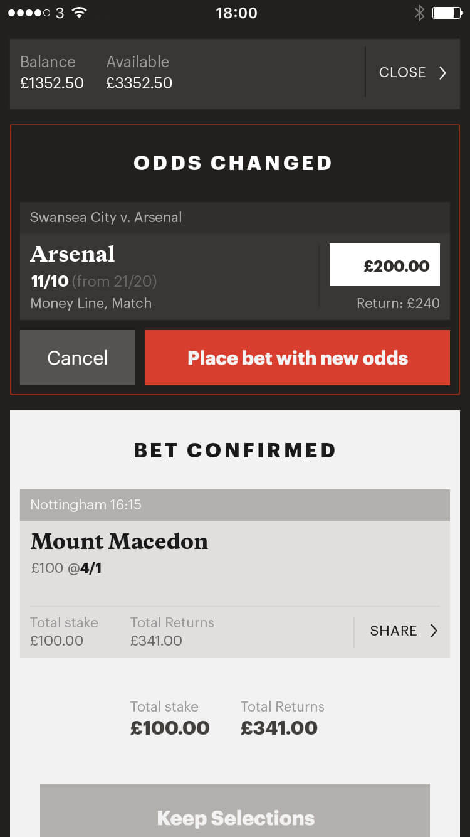Screen dimensions: 470x837
Task: Tap the 18:00 clock in the status bar
Action: (x=236, y=13)
